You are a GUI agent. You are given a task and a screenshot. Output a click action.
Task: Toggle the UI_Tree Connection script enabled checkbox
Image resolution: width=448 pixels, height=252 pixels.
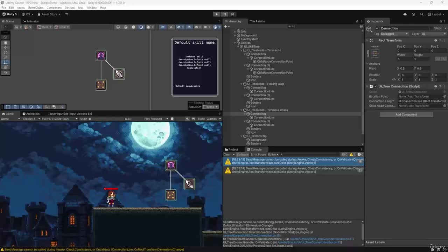pyautogui.click(x=376, y=86)
